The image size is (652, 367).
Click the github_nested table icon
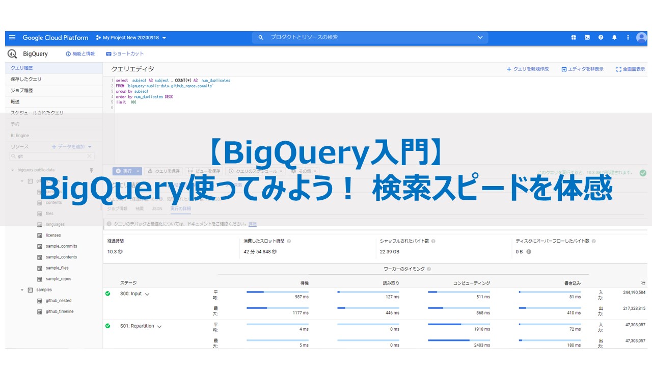click(40, 301)
